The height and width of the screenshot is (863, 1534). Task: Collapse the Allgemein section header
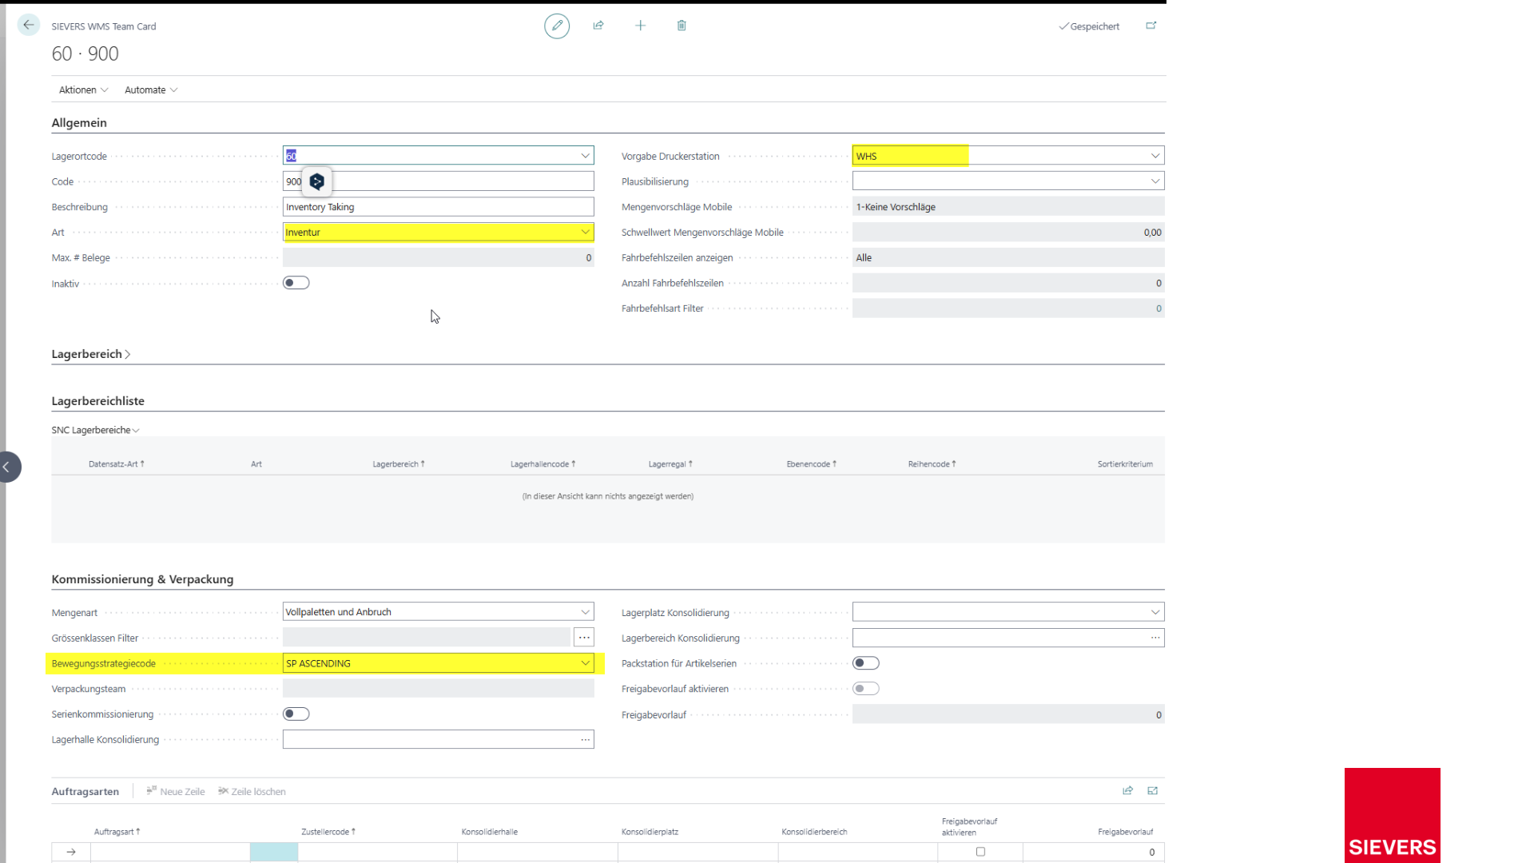pyautogui.click(x=79, y=122)
